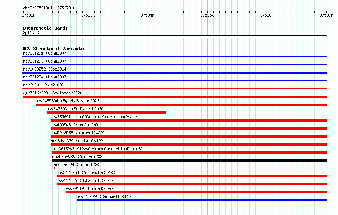Image resolution: width=338 pixels, height=215 pixels.
Task: Click the red esv2656911 variant bar
Action: (x=189, y=121)
